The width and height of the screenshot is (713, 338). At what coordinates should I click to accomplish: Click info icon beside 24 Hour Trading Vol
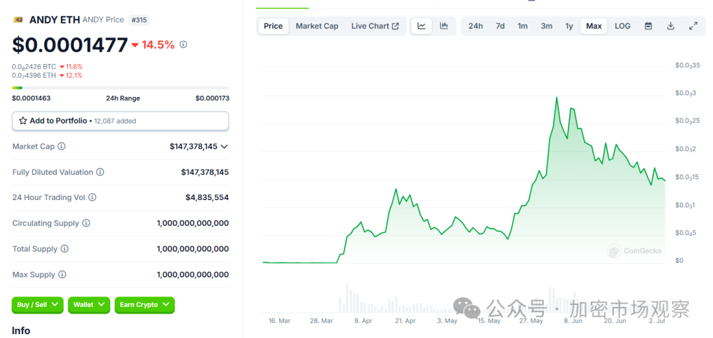coord(92,197)
